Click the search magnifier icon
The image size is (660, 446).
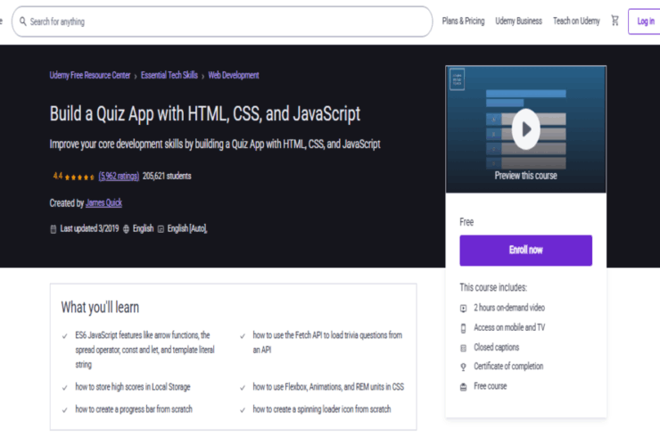22,21
